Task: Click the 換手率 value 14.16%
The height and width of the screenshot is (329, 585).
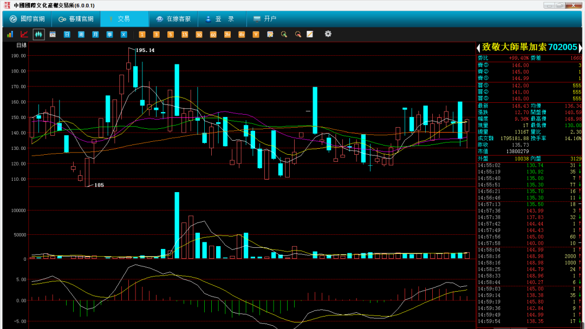Action: pos(573,138)
